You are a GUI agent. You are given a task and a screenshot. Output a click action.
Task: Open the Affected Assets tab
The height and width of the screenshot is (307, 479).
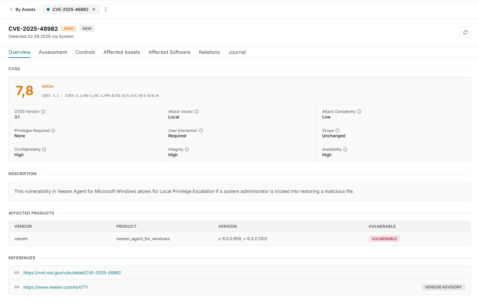coord(122,52)
